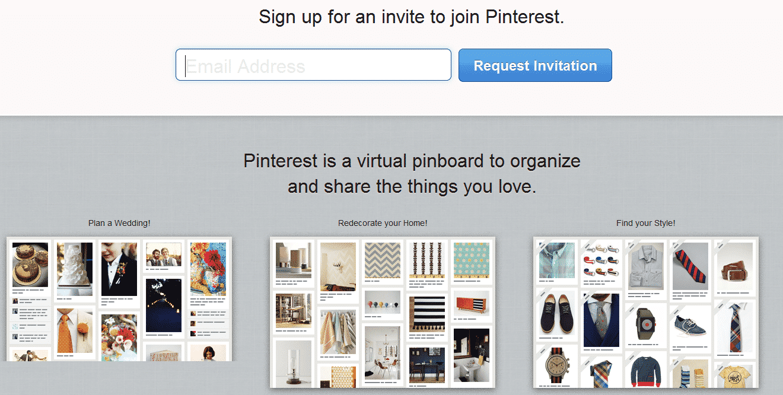Click the dark night lights photo pin
783x395 pixels.
point(164,305)
